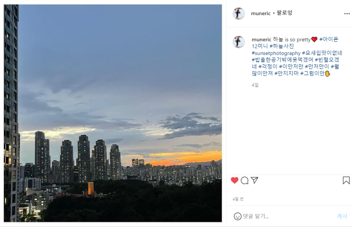The width and height of the screenshot is (352, 227).
Task: Open muneric avatar beside the caption
Action: (x=239, y=42)
